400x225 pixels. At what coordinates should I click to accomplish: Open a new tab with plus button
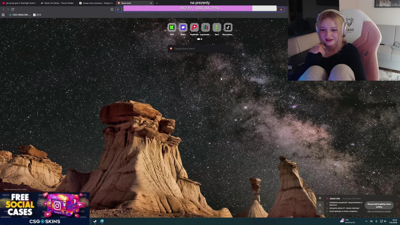[157, 3]
